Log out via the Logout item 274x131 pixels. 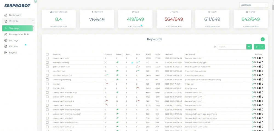[13, 53]
